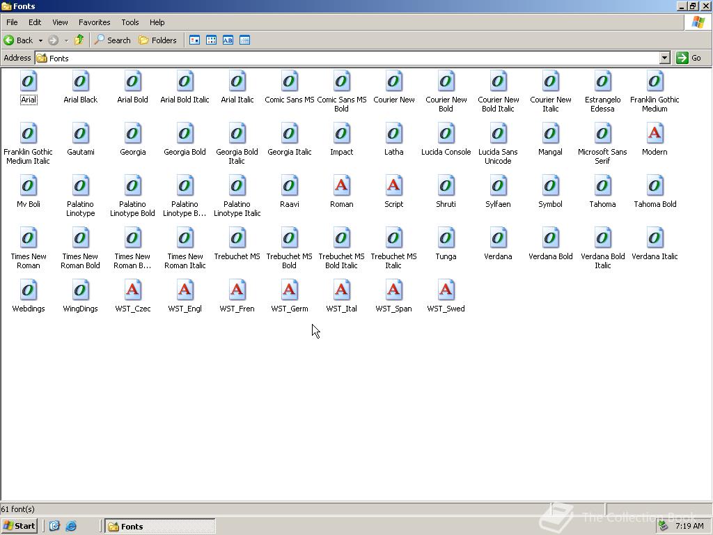Click the Sylfaen font icon
713x535 pixels.
point(498,186)
